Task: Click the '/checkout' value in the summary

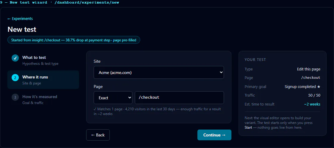Action: coord(310,78)
